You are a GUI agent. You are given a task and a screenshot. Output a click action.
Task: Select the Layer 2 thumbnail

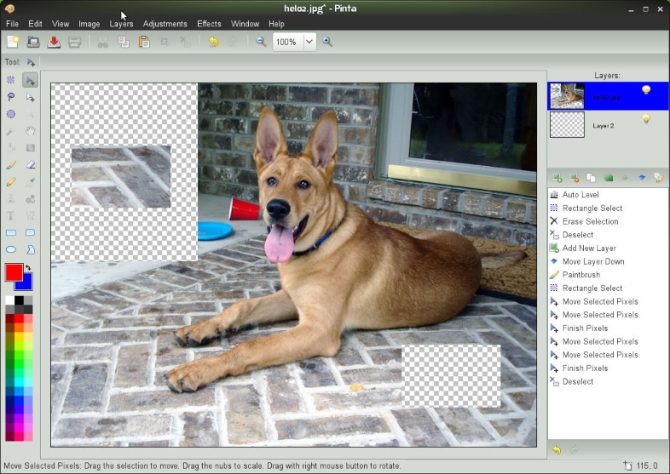coord(567,125)
